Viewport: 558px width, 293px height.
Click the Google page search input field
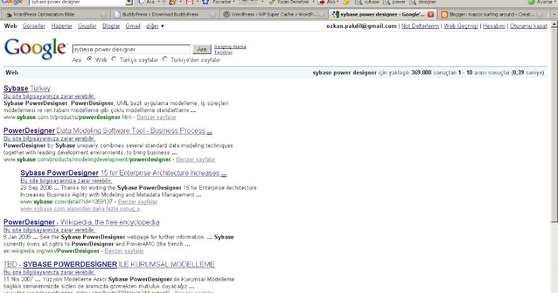coord(131,49)
